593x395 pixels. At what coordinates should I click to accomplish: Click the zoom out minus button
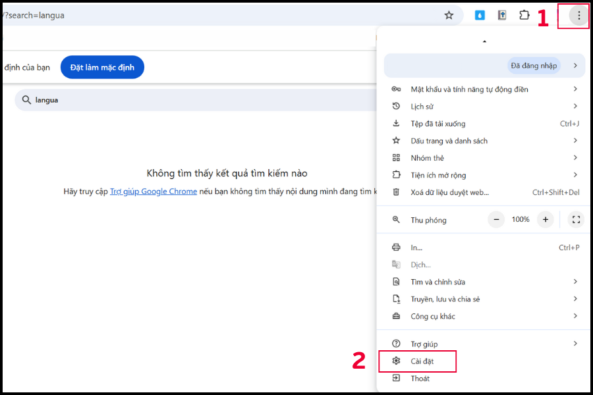(496, 219)
